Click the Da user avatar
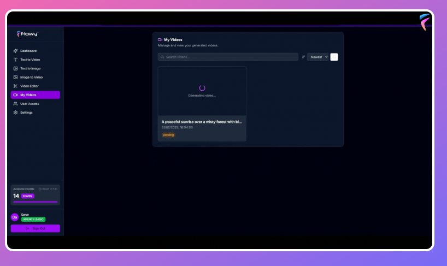This screenshot has height=266, width=447. (x=15, y=217)
